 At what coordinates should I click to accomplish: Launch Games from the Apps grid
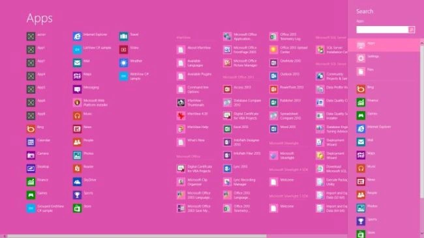(x=37, y=194)
